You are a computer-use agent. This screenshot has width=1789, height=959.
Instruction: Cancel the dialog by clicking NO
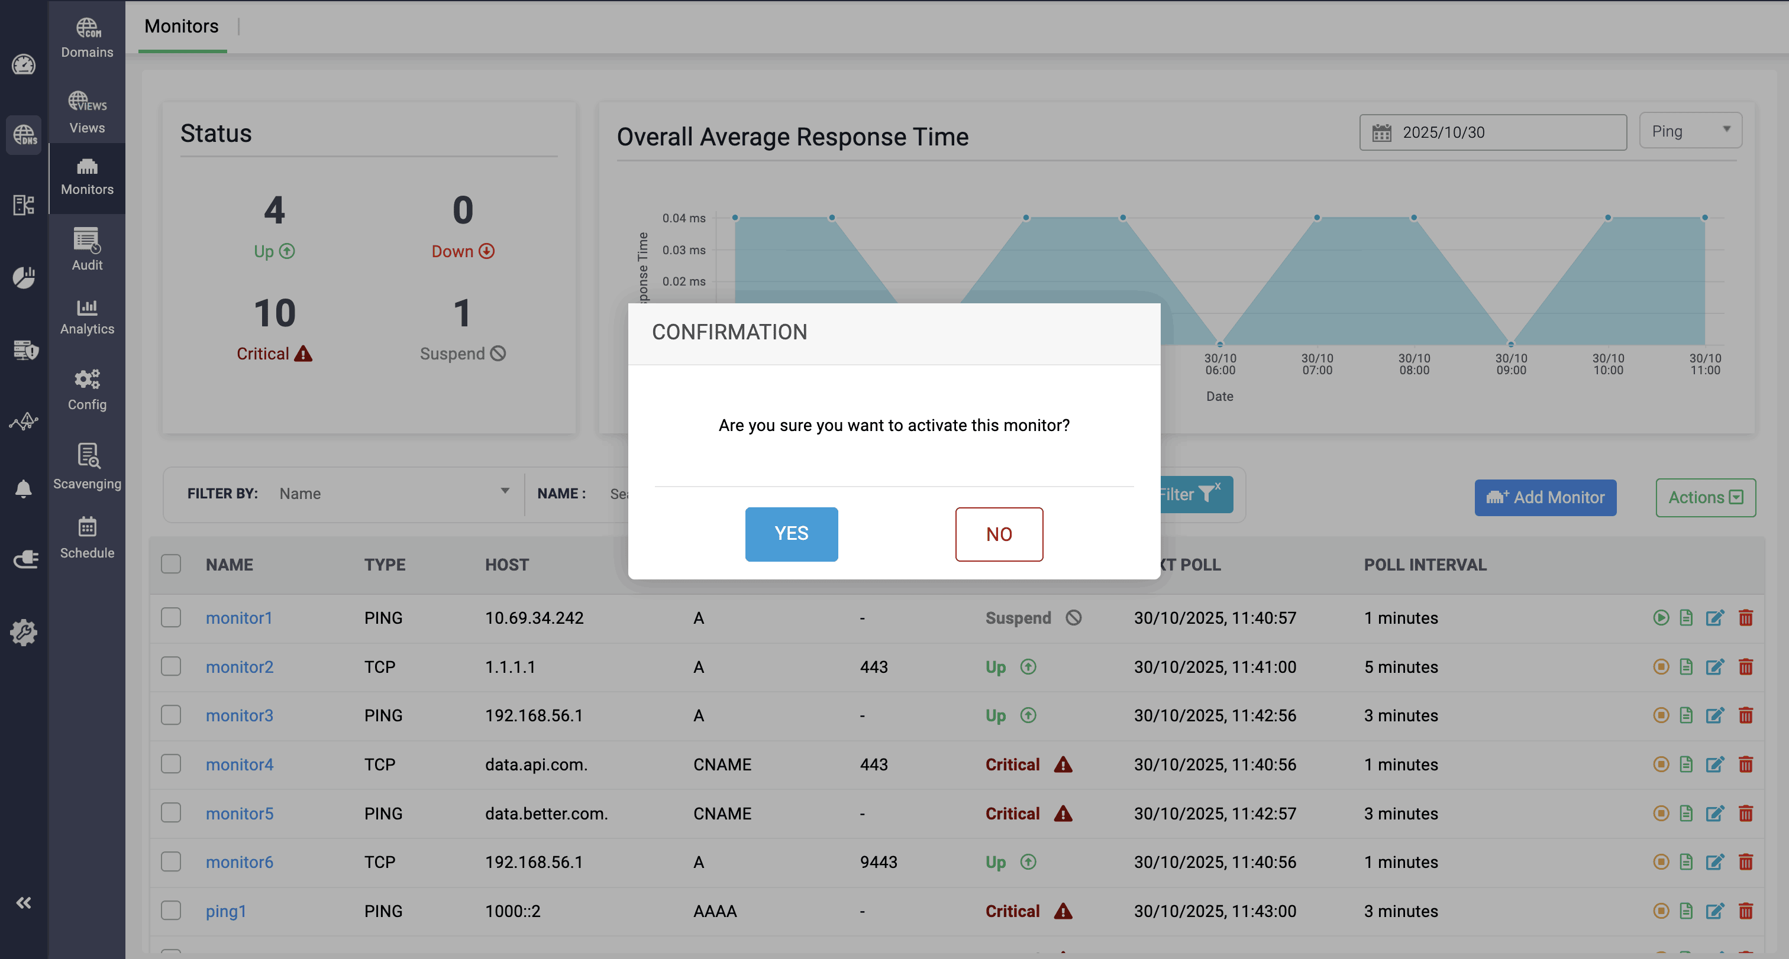coord(998,534)
